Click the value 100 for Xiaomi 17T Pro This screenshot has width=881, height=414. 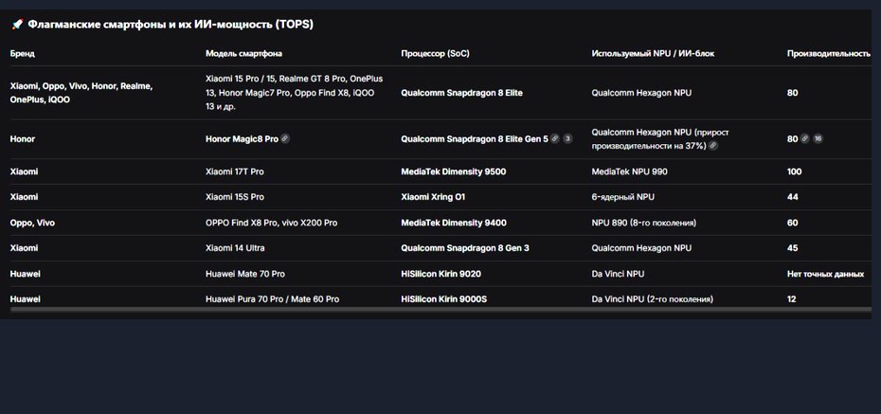click(795, 171)
